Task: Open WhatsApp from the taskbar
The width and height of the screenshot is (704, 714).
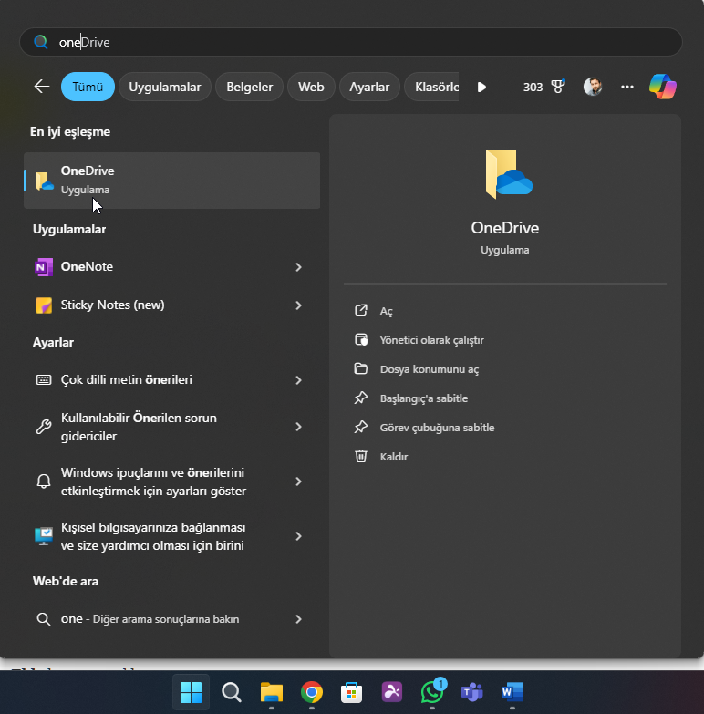Action: point(431,693)
